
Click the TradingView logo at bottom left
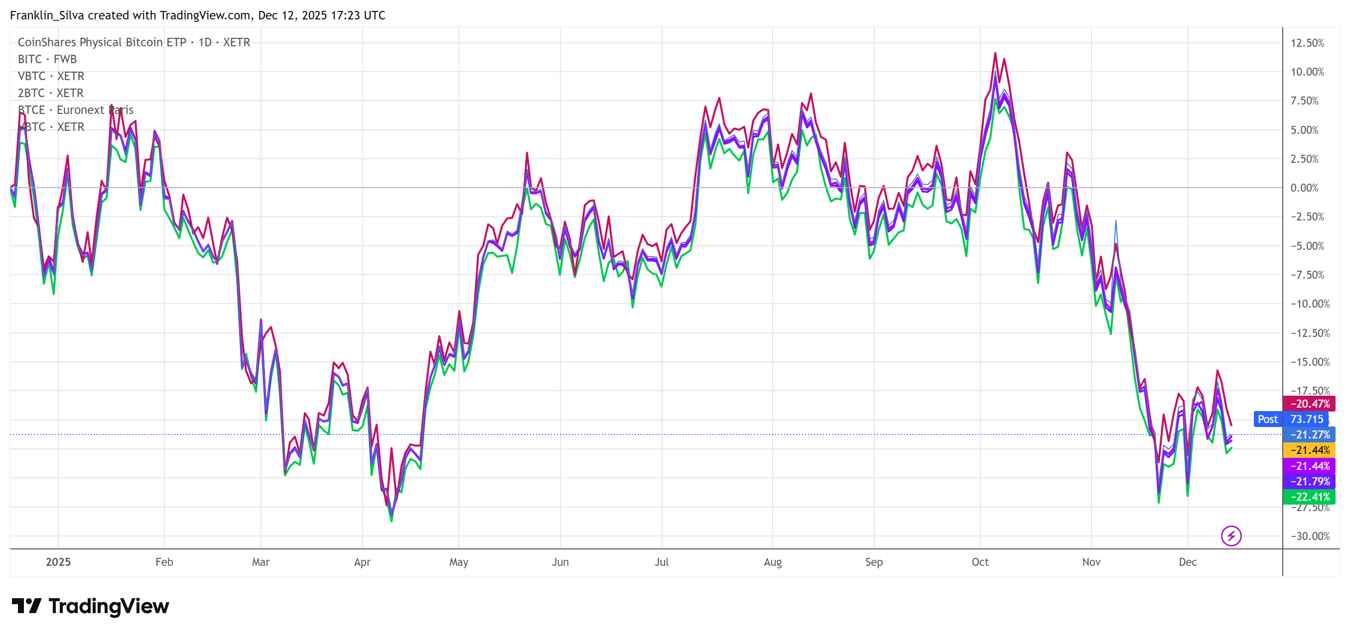coord(90,606)
